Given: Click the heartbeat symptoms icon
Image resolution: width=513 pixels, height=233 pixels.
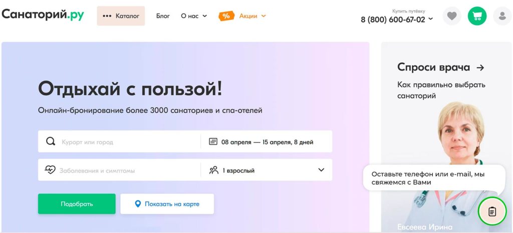Looking at the screenshot, I should click(50, 170).
